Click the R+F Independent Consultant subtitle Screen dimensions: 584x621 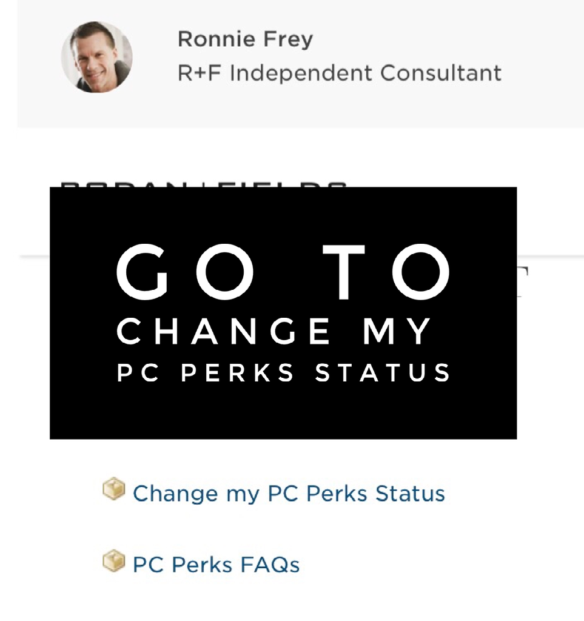click(x=340, y=73)
